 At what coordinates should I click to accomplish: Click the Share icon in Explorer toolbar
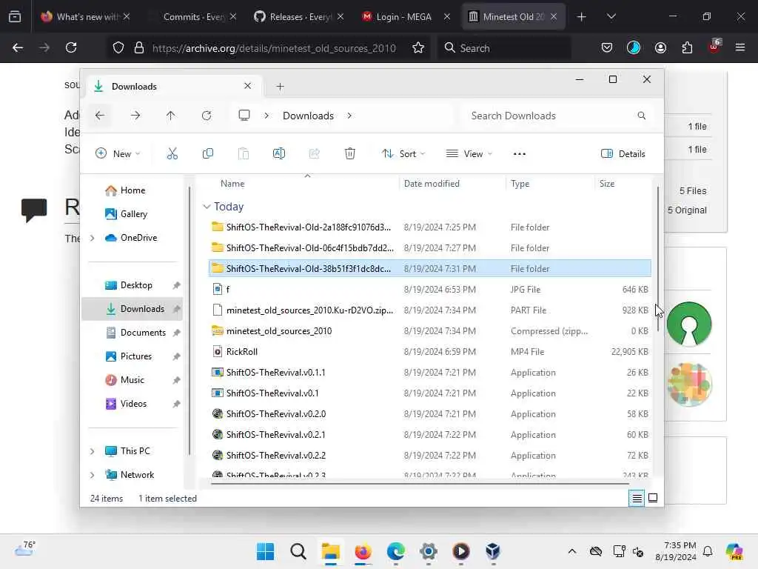pyautogui.click(x=314, y=154)
